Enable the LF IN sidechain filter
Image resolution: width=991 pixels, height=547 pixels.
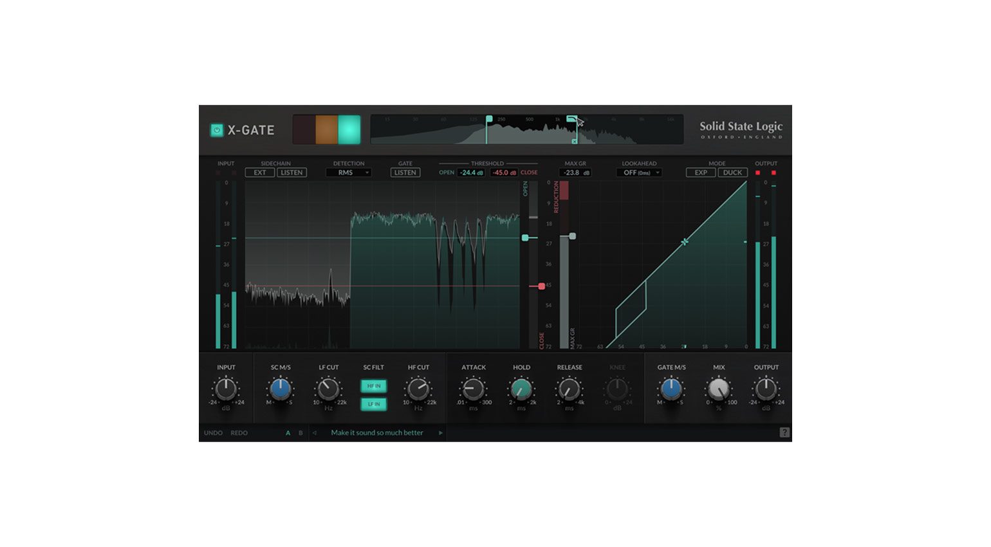point(373,404)
